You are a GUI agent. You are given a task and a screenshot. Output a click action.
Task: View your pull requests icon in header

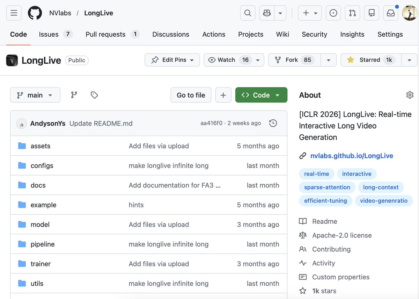(353, 13)
